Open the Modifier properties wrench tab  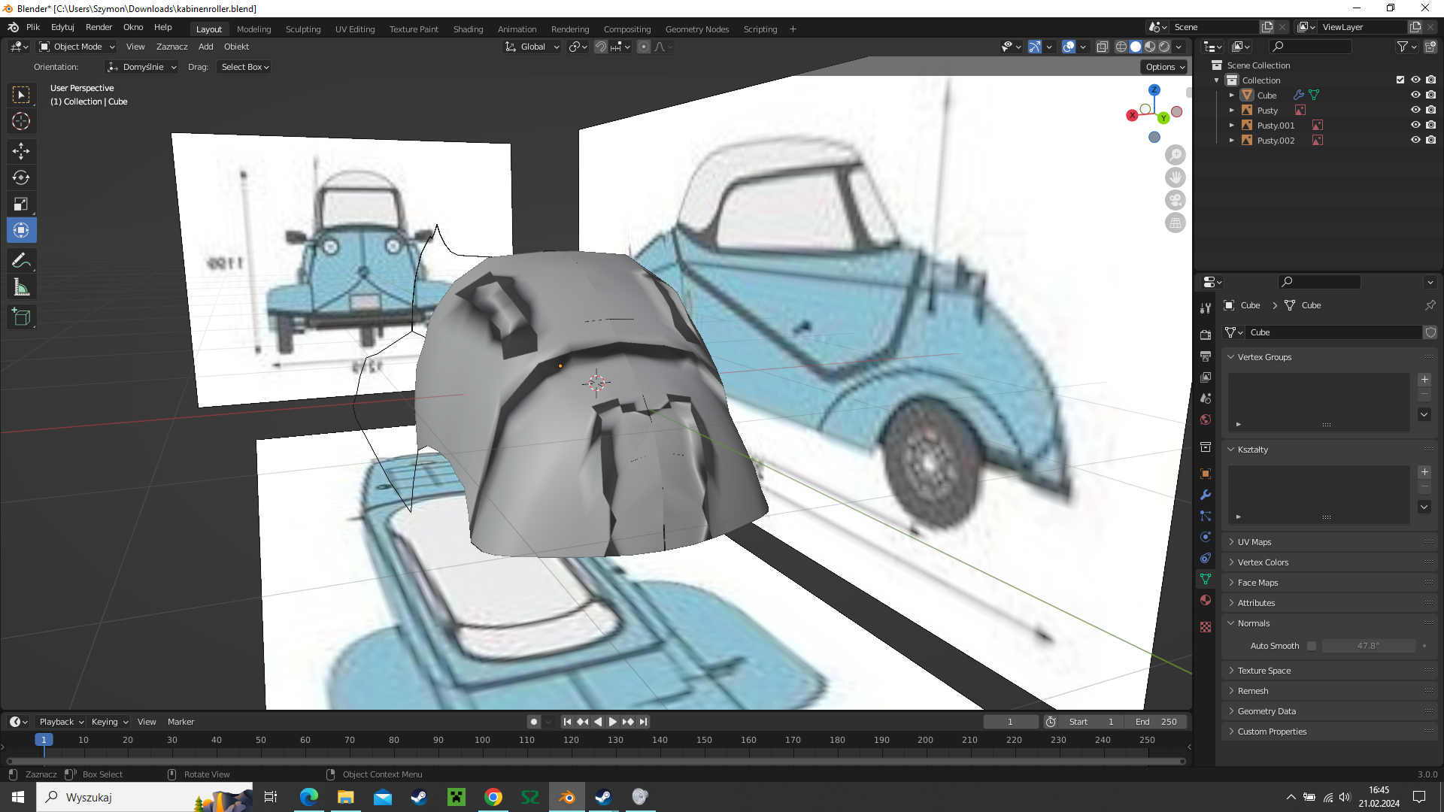[x=1206, y=495]
